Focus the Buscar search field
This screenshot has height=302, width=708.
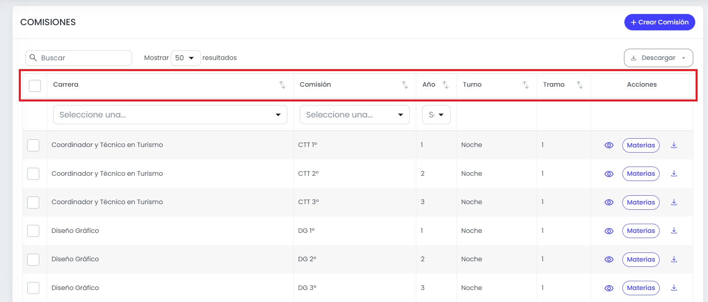click(79, 58)
